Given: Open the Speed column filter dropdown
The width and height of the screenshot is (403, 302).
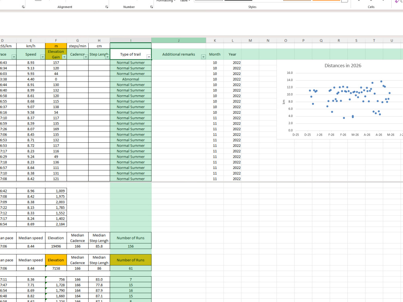Looking at the screenshot, I should click(x=43, y=57).
